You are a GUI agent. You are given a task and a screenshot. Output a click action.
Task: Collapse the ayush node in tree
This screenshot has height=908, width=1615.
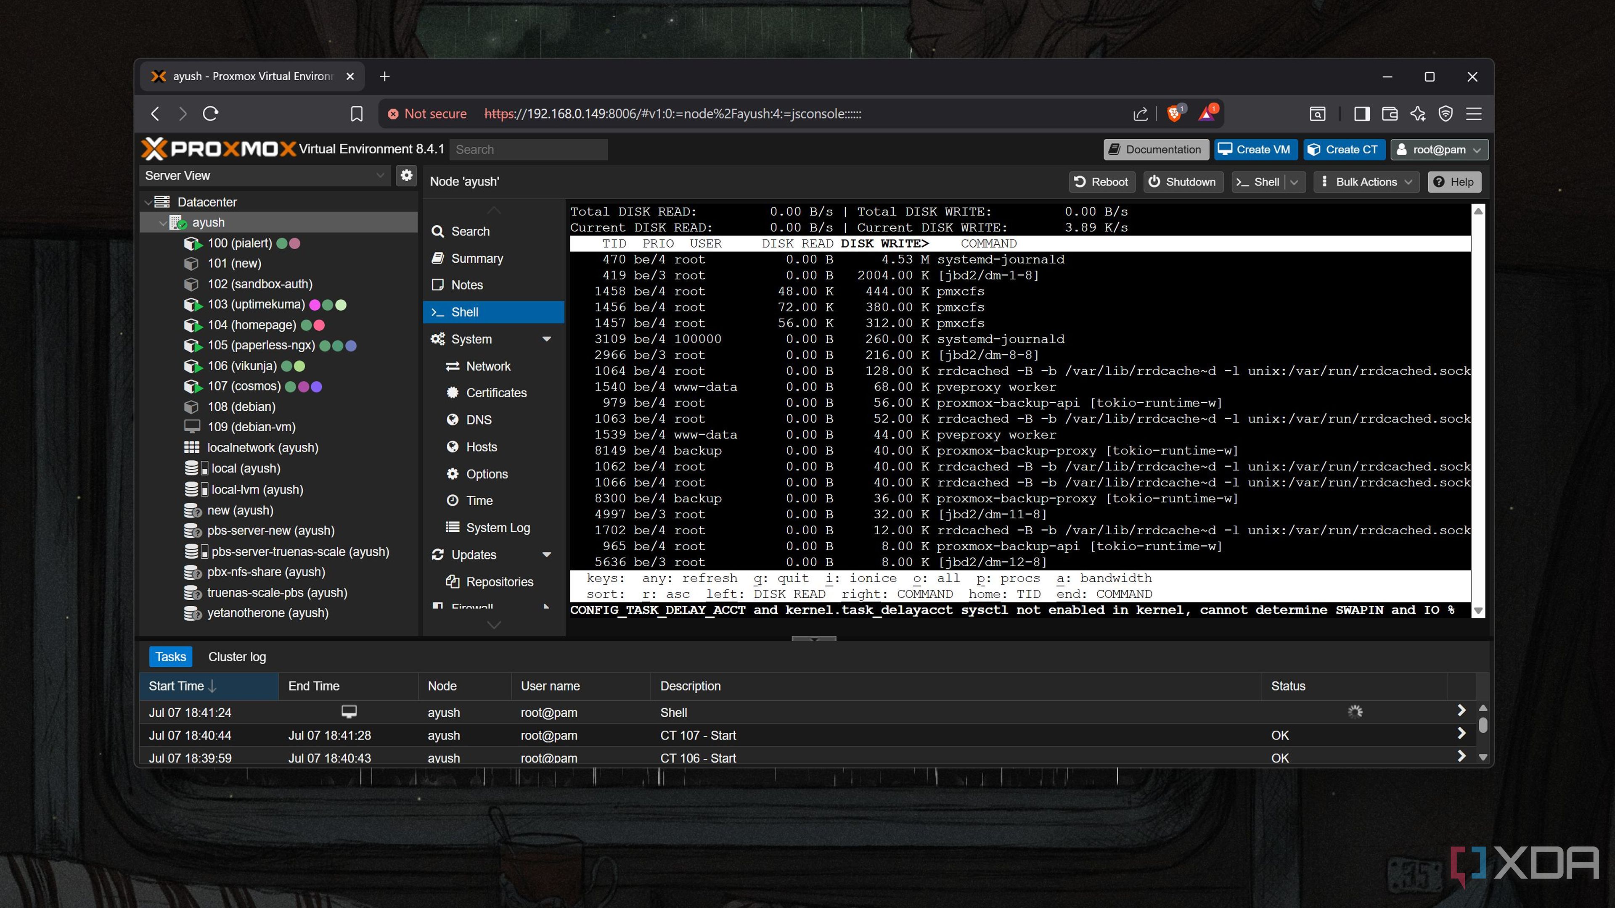(163, 222)
